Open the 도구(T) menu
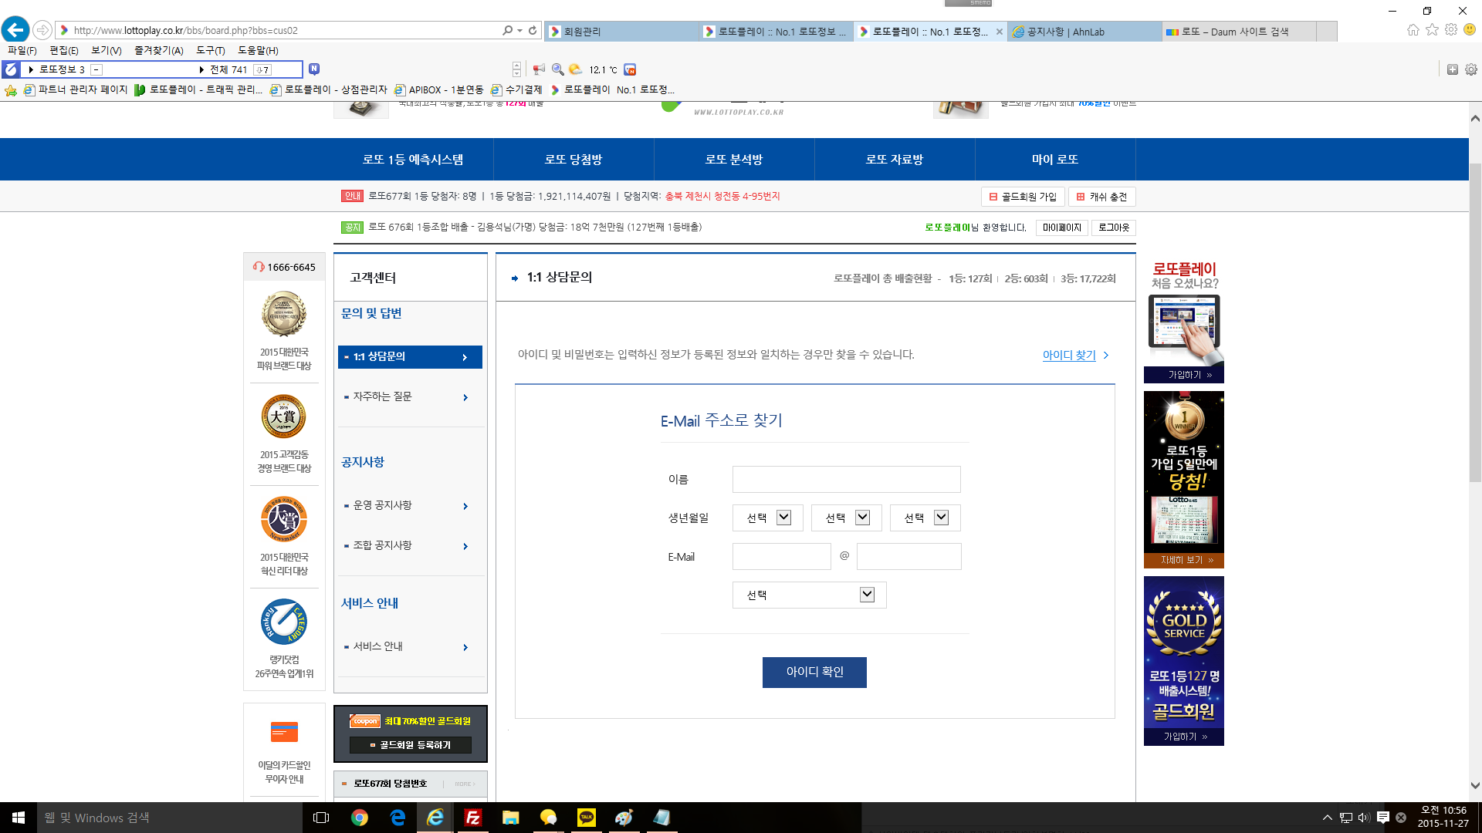This screenshot has width=1482, height=833. click(210, 50)
